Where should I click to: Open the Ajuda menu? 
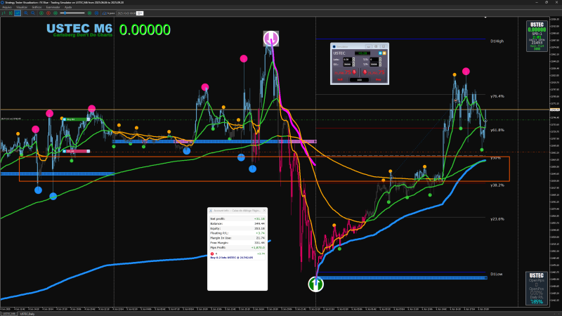[x=68, y=7]
